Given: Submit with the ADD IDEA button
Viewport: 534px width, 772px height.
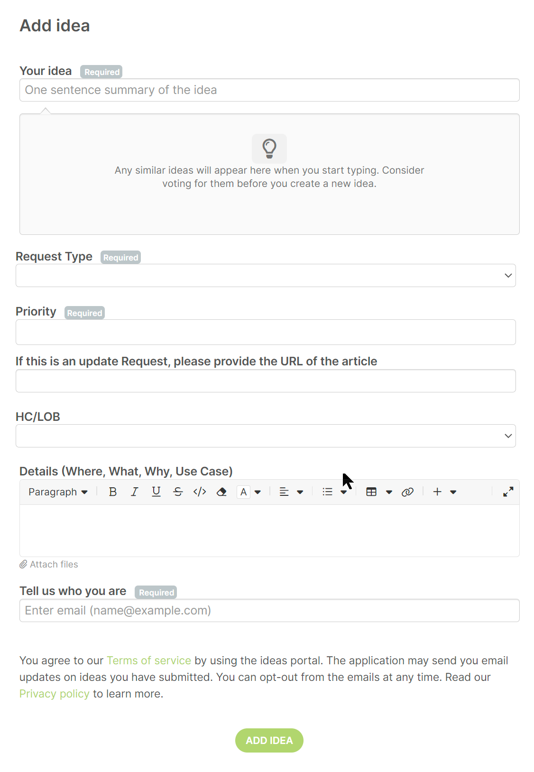Looking at the screenshot, I should 269,740.
